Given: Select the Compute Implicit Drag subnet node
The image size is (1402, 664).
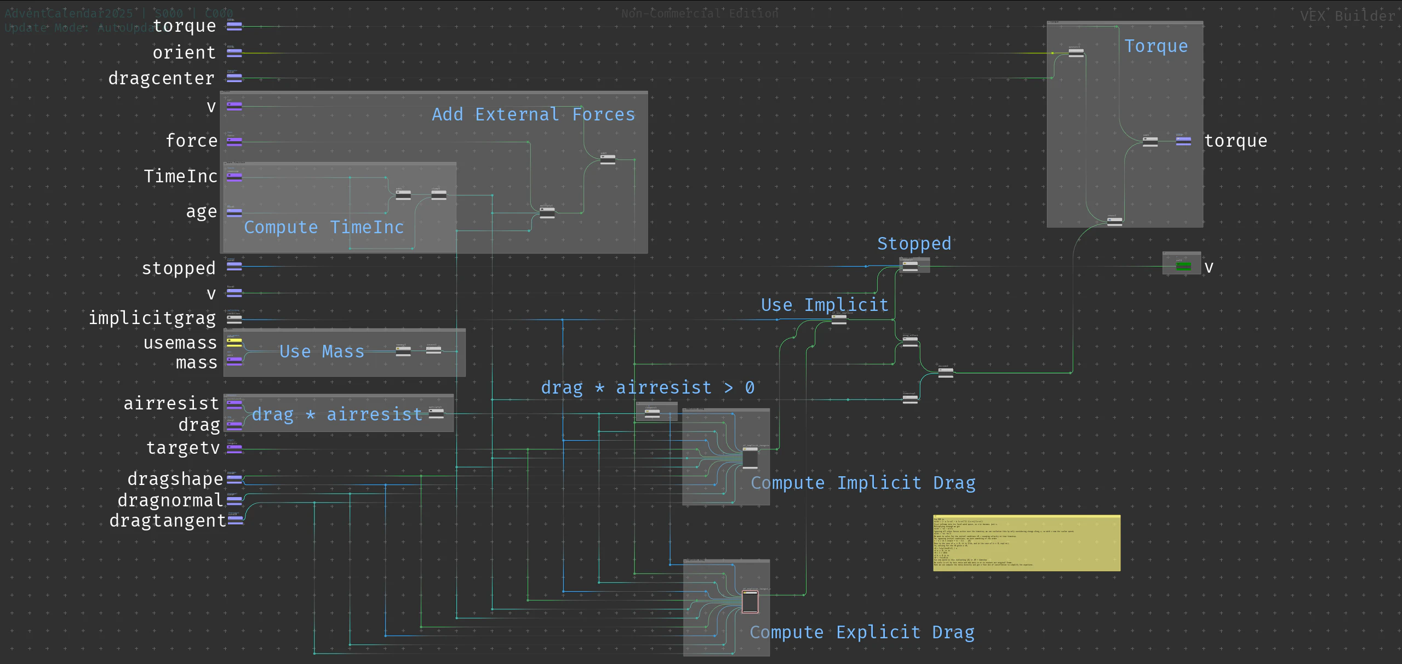Looking at the screenshot, I should pos(750,458).
